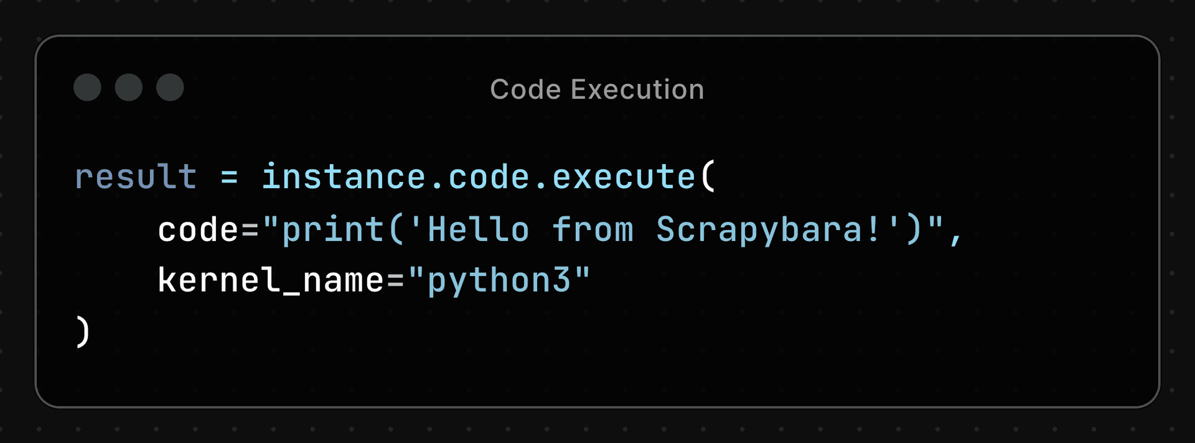Click the Code Execution window title
The height and width of the screenshot is (443, 1195).
597,89
